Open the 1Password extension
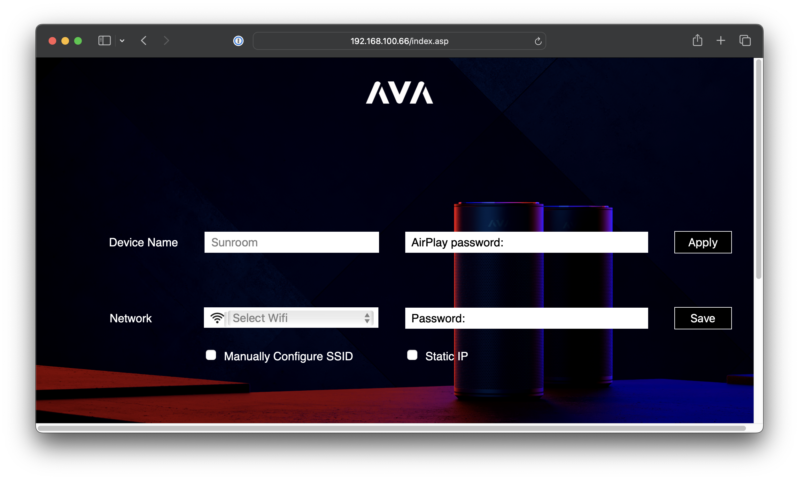 tap(238, 41)
